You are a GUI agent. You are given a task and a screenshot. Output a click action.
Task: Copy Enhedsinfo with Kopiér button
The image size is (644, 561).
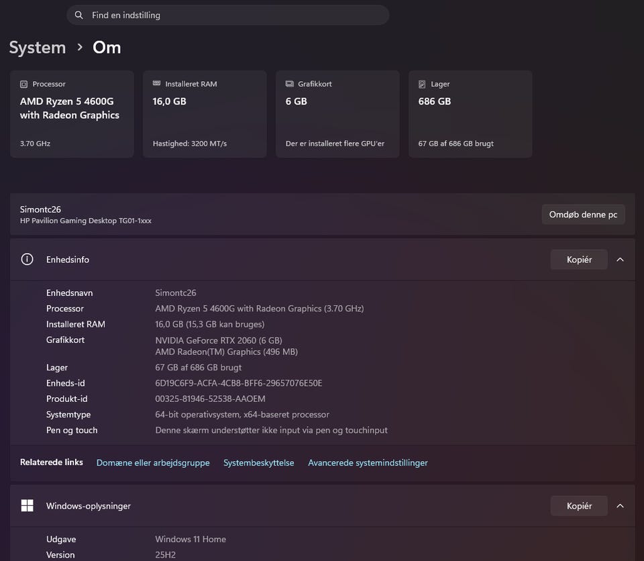[x=579, y=260]
